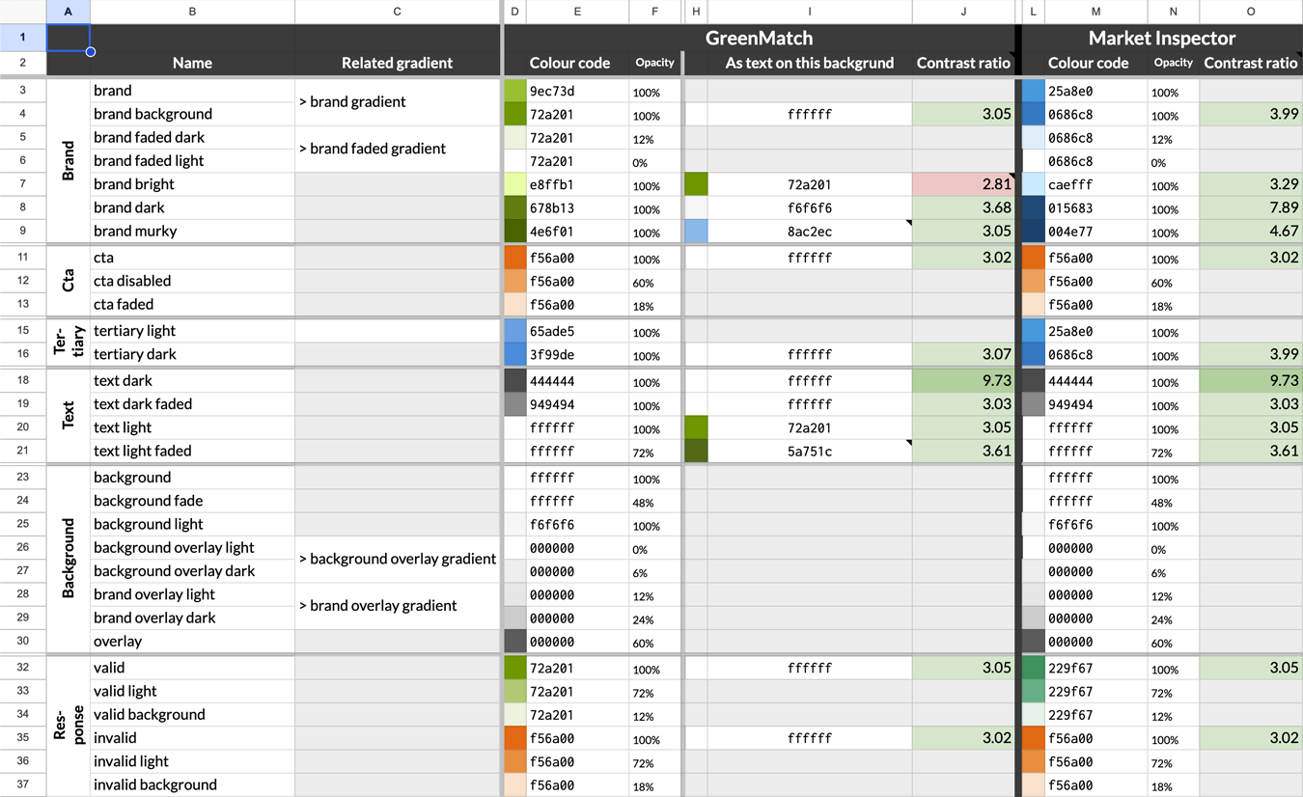
Task: Select row header 32
Action: coord(23,668)
